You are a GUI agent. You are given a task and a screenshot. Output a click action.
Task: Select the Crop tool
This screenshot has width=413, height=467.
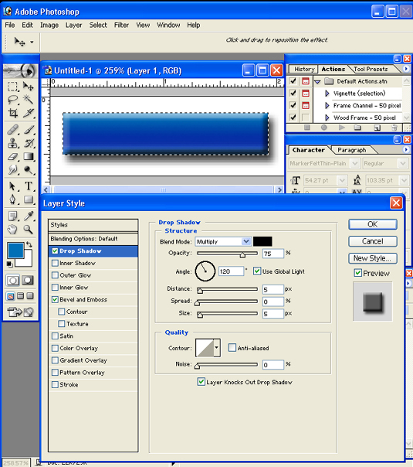click(x=12, y=113)
